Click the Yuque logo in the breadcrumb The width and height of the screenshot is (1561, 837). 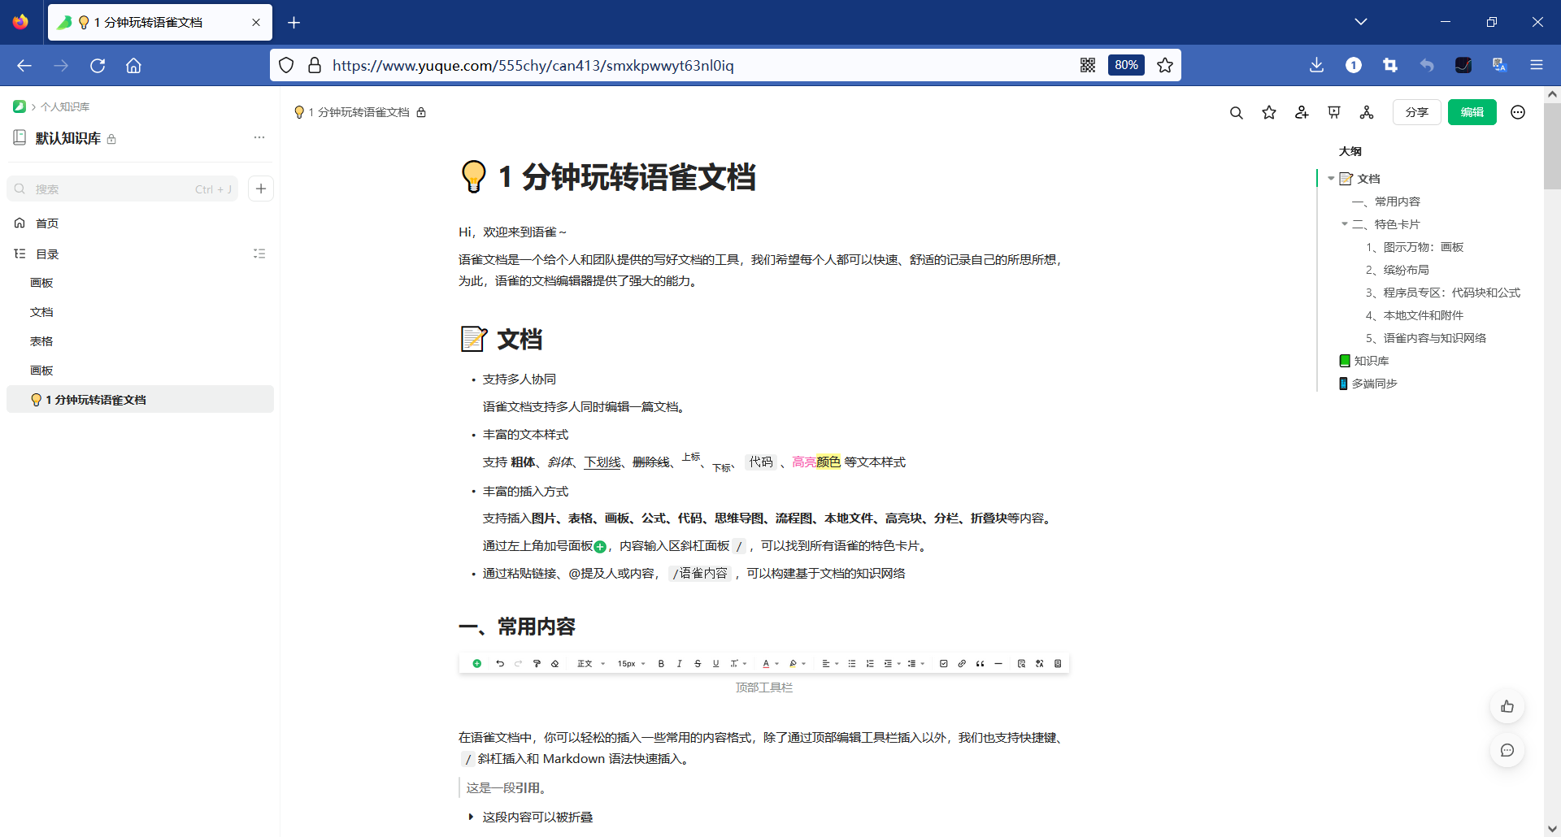[x=20, y=106]
